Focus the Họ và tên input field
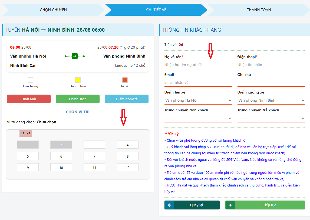Viewport: 310px width, 220px height. click(x=198, y=65)
